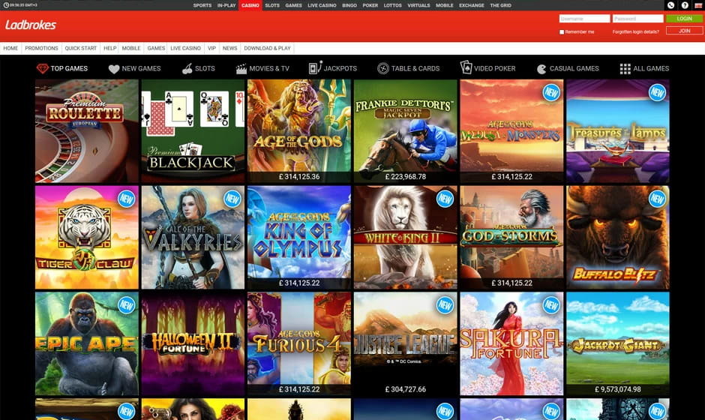
Task: Open Halloween Fortune II game
Action: click(193, 343)
